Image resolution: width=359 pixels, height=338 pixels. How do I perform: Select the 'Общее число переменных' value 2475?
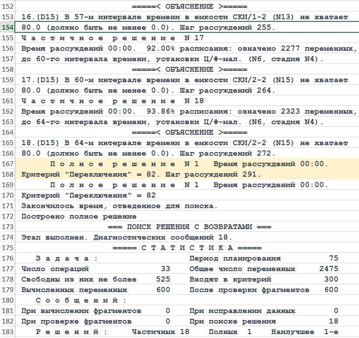(x=329, y=269)
